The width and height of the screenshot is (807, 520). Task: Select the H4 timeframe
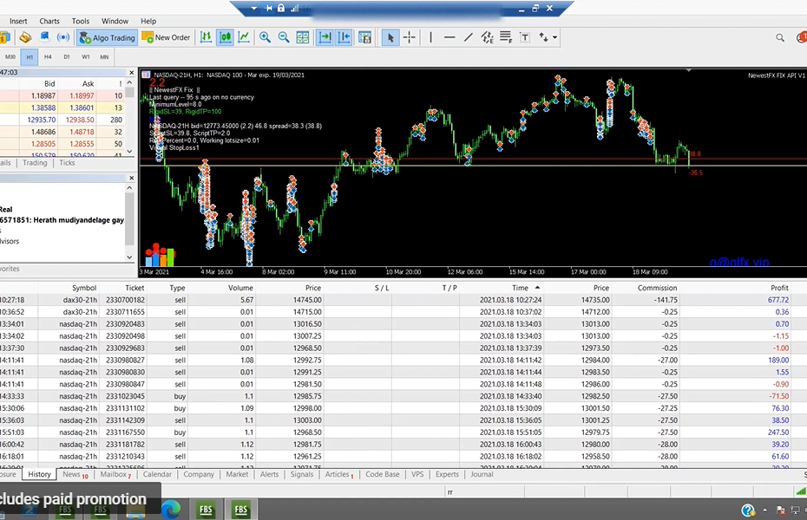[x=48, y=57]
